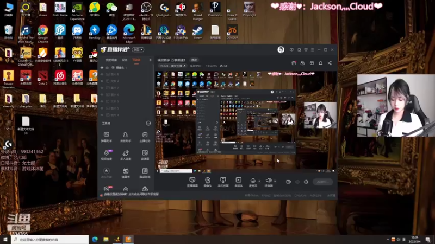Click the notification bell icon

[320, 63]
